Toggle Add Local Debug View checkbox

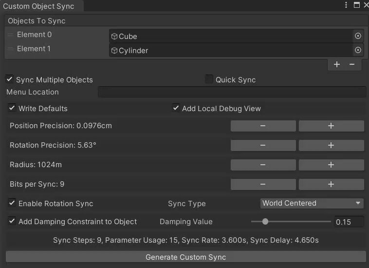[x=176, y=108]
